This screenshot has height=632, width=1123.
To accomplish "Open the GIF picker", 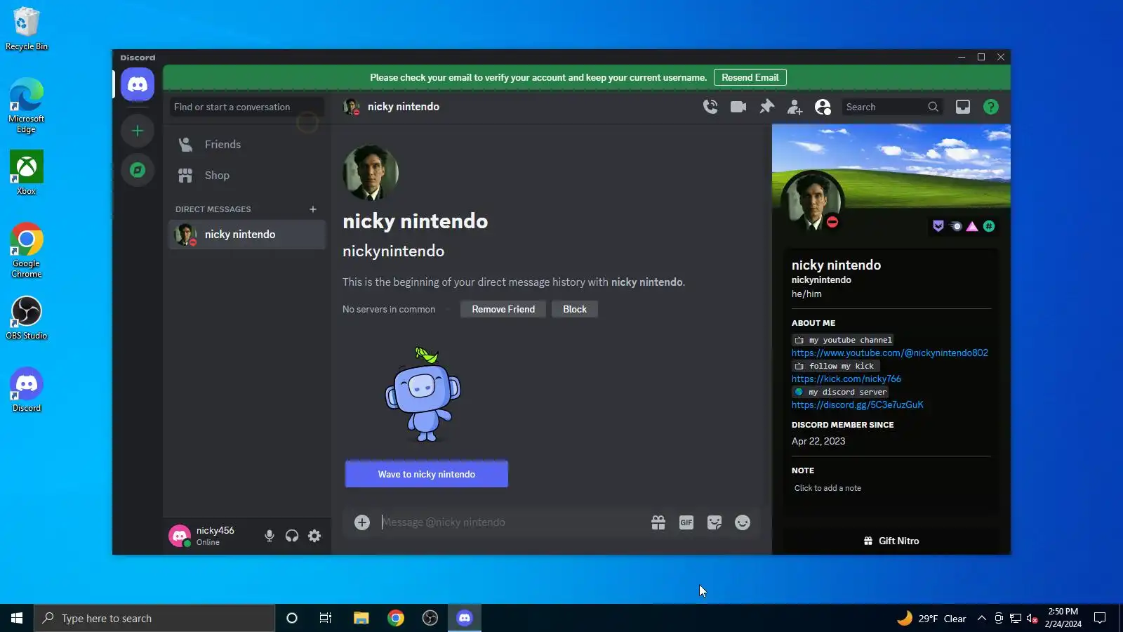I will point(686,522).
